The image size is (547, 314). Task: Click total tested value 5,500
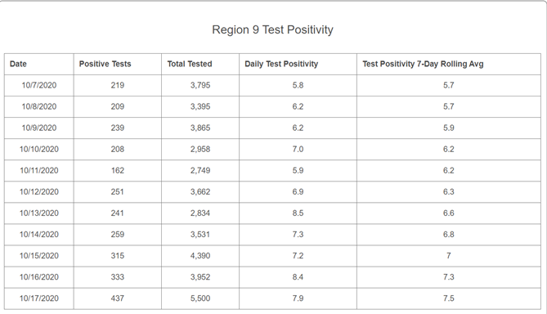coord(200,298)
